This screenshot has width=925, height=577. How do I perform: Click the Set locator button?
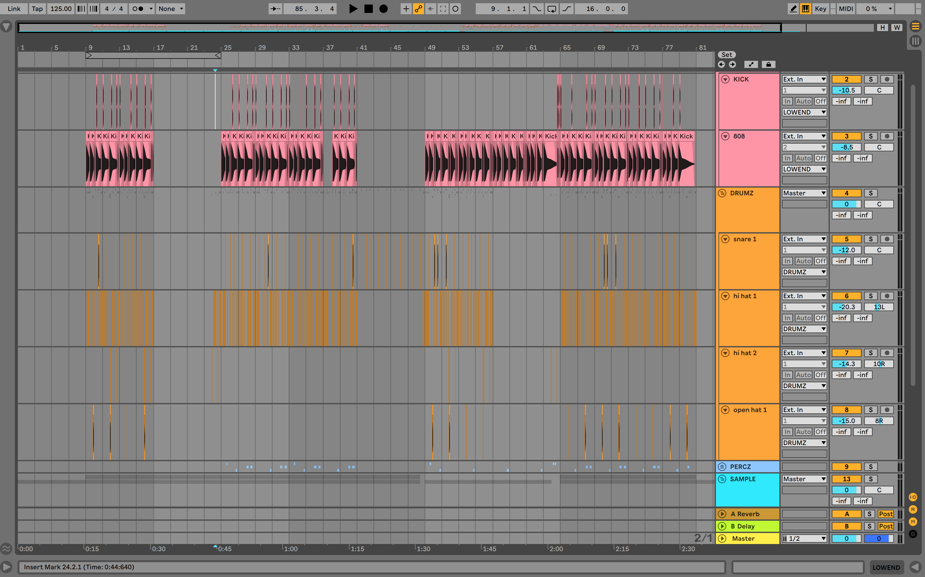tap(727, 55)
